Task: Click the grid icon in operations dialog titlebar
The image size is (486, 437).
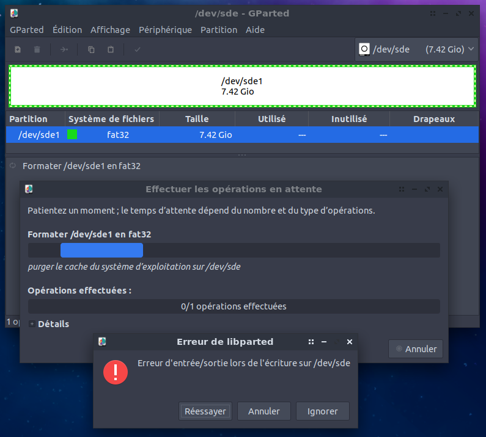Action: [x=402, y=189]
